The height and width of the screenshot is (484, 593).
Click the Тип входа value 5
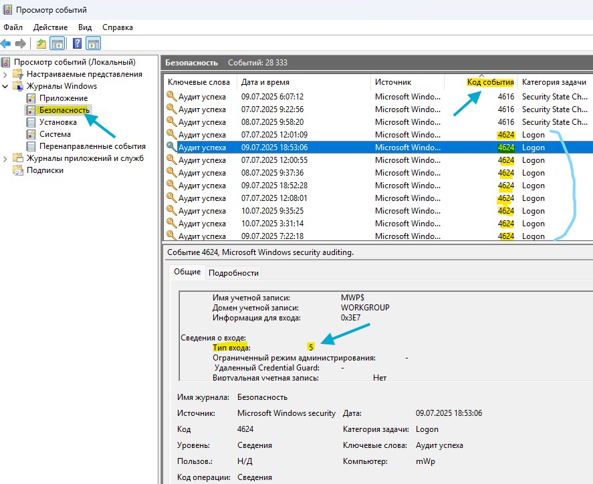[310, 347]
